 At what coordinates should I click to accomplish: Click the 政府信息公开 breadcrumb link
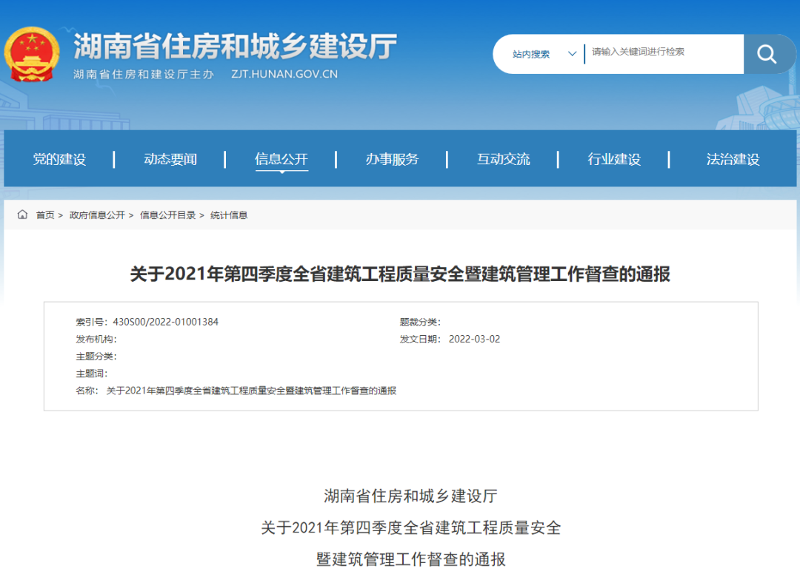[97, 215]
